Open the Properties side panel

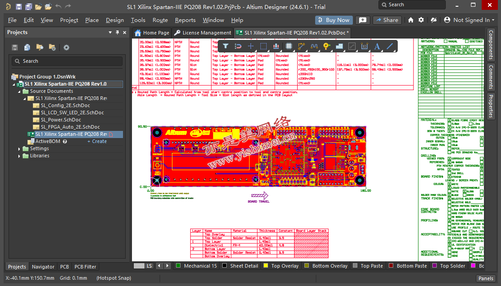pos(491,106)
